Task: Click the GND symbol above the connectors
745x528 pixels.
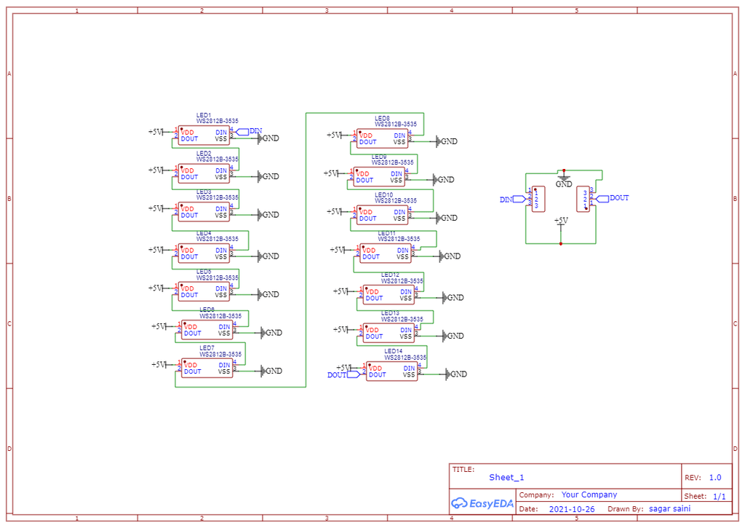Action: coord(564,181)
